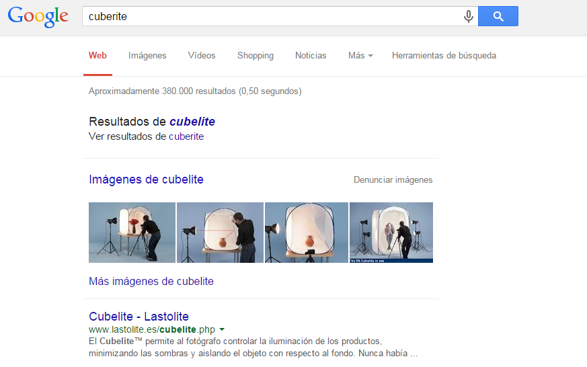Go to the Shopping tab
587x367 pixels.
pyautogui.click(x=256, y=56)
